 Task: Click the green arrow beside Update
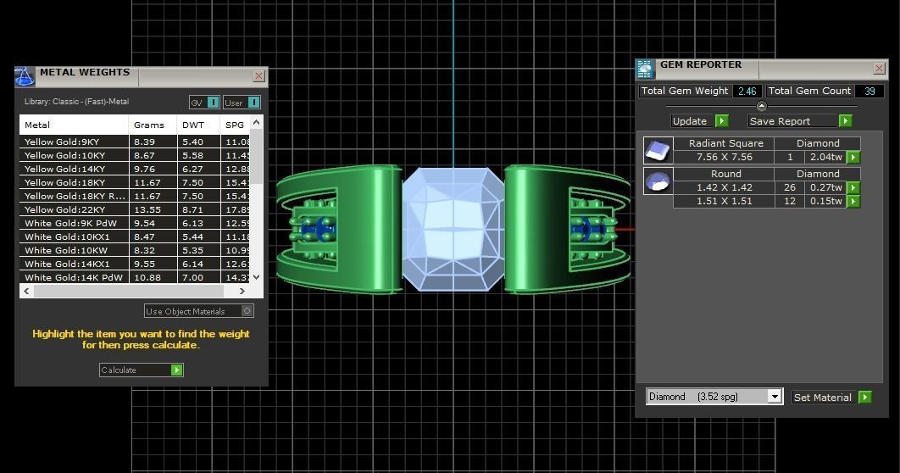click(x=722, y=121)
